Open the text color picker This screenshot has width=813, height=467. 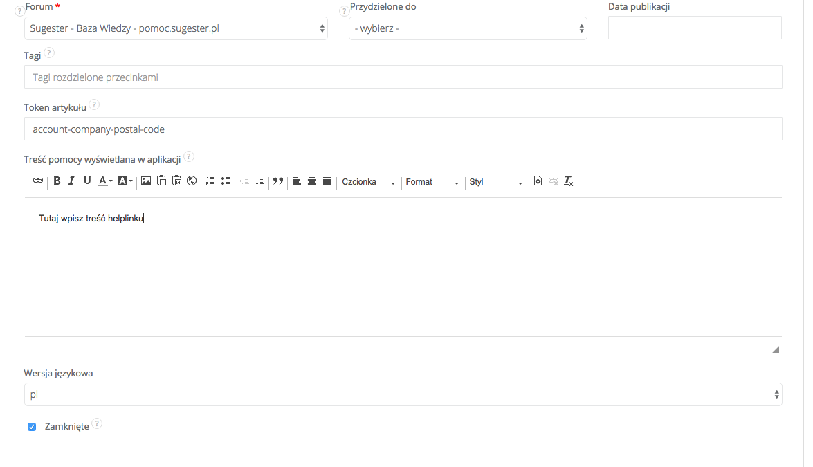tap(103, 181)
